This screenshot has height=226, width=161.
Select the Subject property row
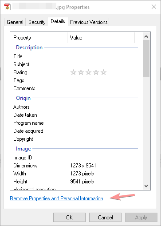tap(75, 64)
